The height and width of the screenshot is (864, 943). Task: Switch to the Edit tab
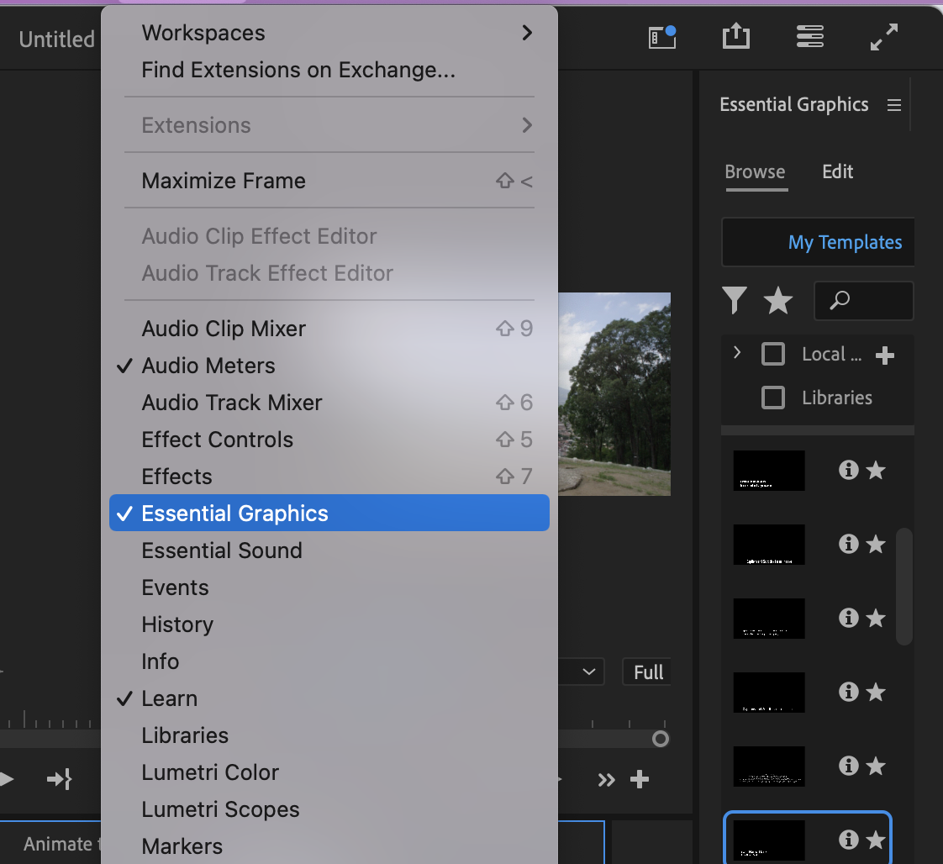tap(837, 171)
